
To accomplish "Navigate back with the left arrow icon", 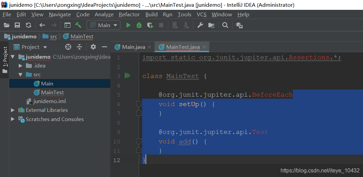I will [42, 25].
